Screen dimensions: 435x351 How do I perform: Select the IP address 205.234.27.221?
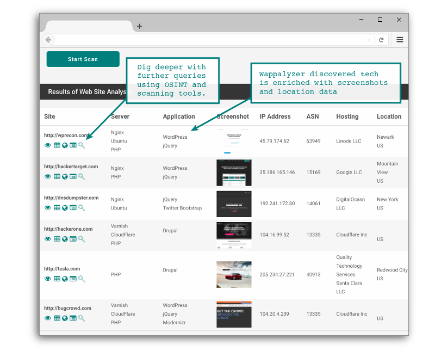[277, 274]
